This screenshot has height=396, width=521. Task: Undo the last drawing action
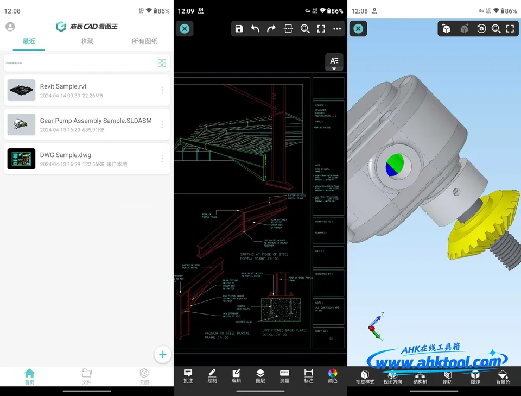pos(255,29)
